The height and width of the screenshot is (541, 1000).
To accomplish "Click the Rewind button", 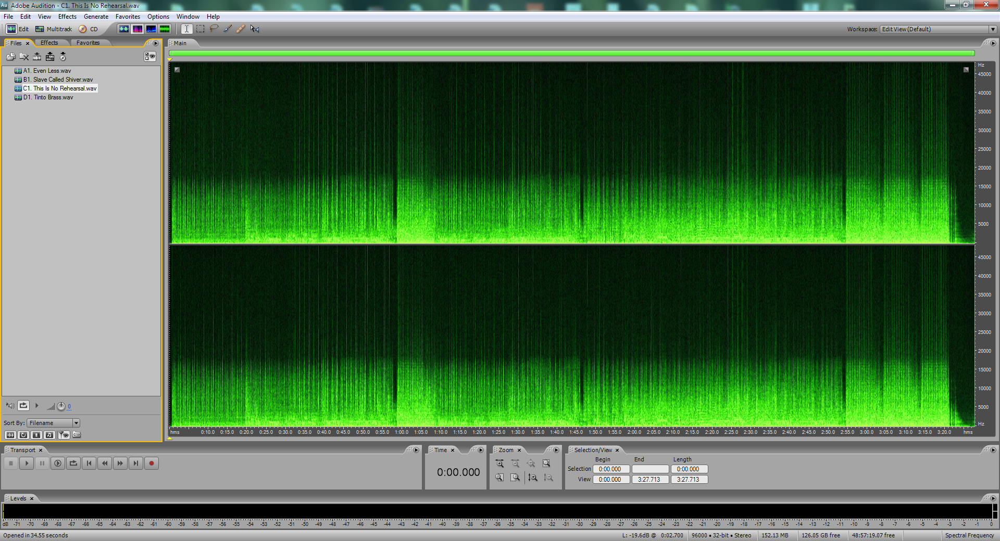I will tap(105, 463).
